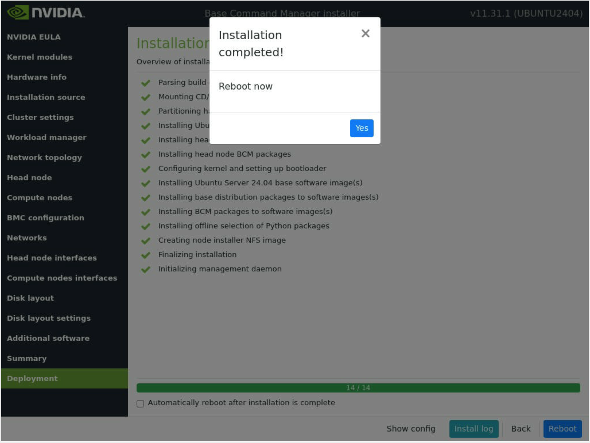
Task: Select Network topology in sidebar
Action: click(x=44, y=158)
